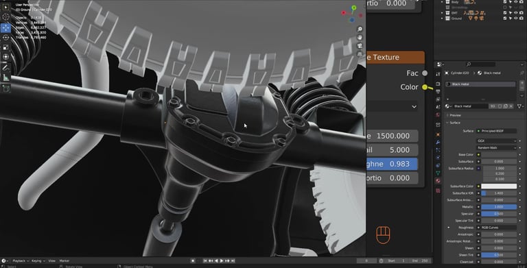Open the Output properties tab
Screen dimensions: 527x268
tap(438, 92)
